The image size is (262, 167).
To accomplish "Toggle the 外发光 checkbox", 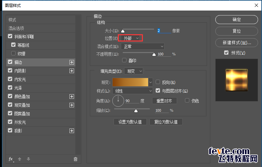I will (10, 122).
